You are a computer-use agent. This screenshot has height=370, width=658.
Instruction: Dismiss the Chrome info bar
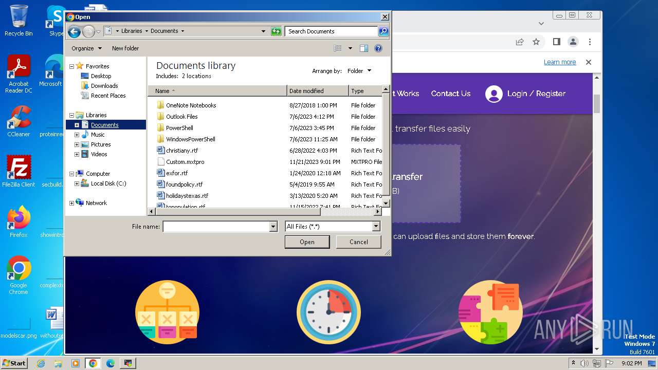point(589,62)
